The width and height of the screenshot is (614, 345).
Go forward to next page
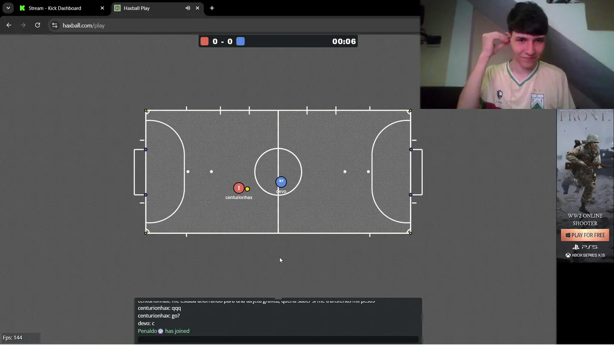23,25
